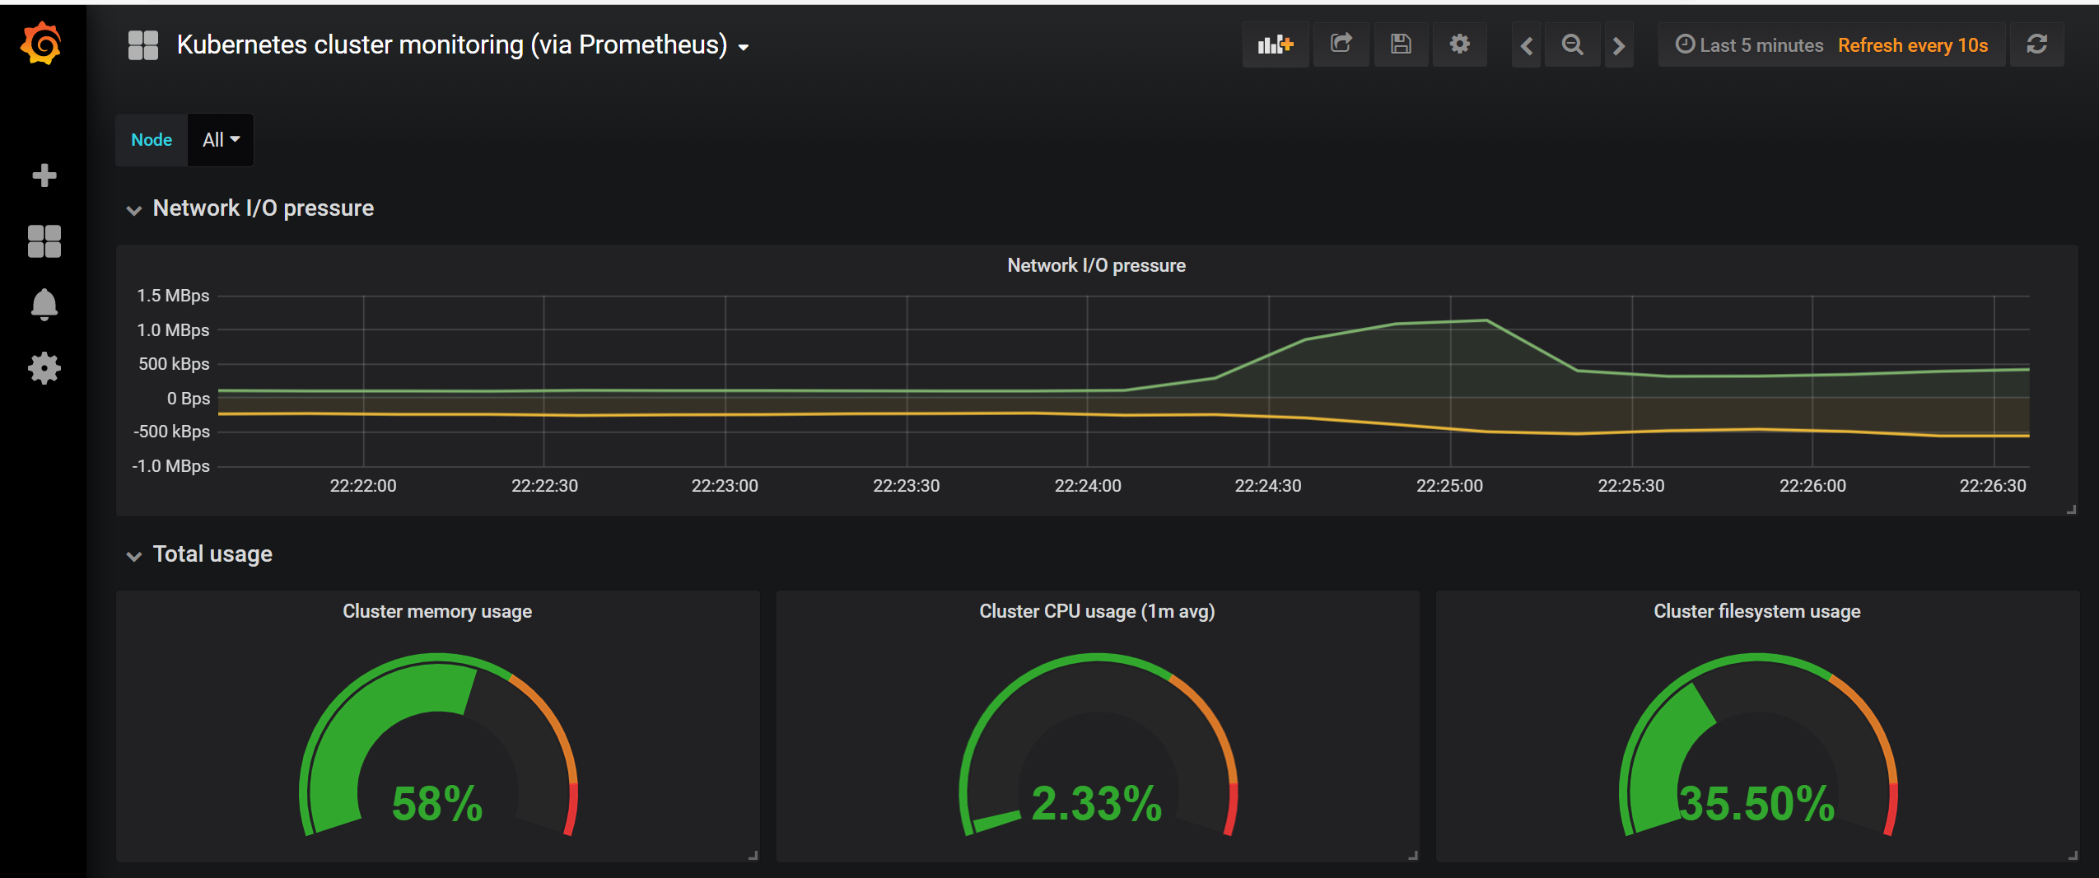Open dashboard settings gear in top bar
This screenshot has width=2099, height=878.
click(x=1459, y=44)
